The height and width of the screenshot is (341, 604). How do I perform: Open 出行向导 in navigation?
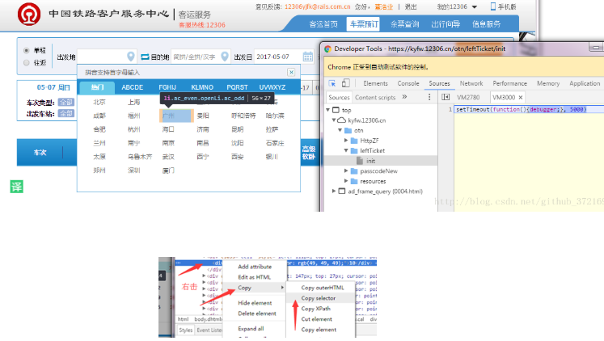pos(446,24)
